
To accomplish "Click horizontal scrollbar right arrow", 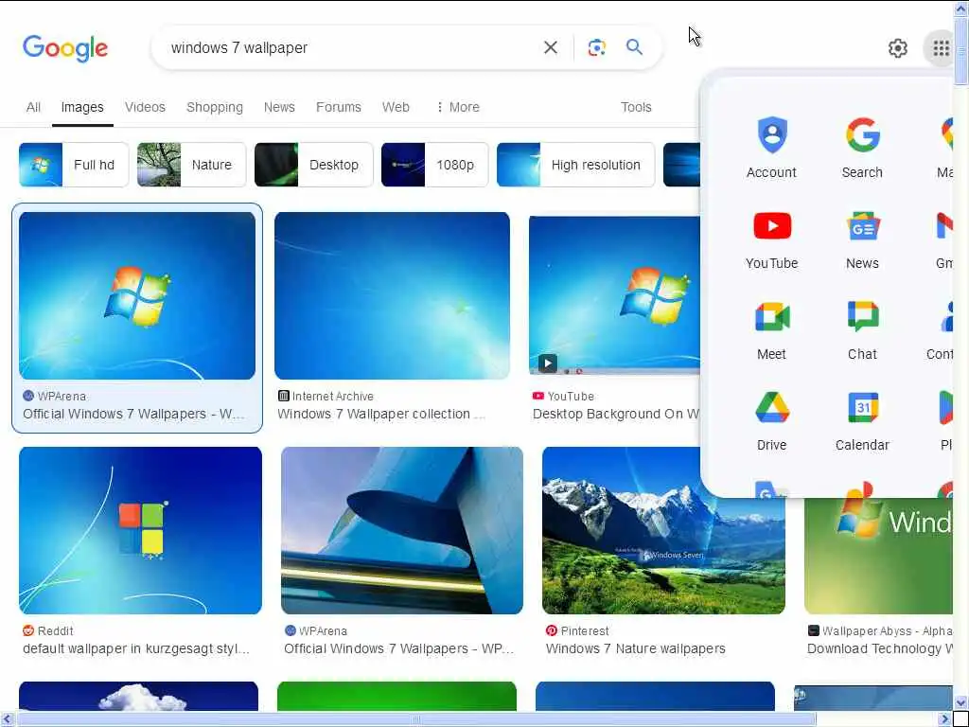I will pyautogui.click(x=945, y=719).
